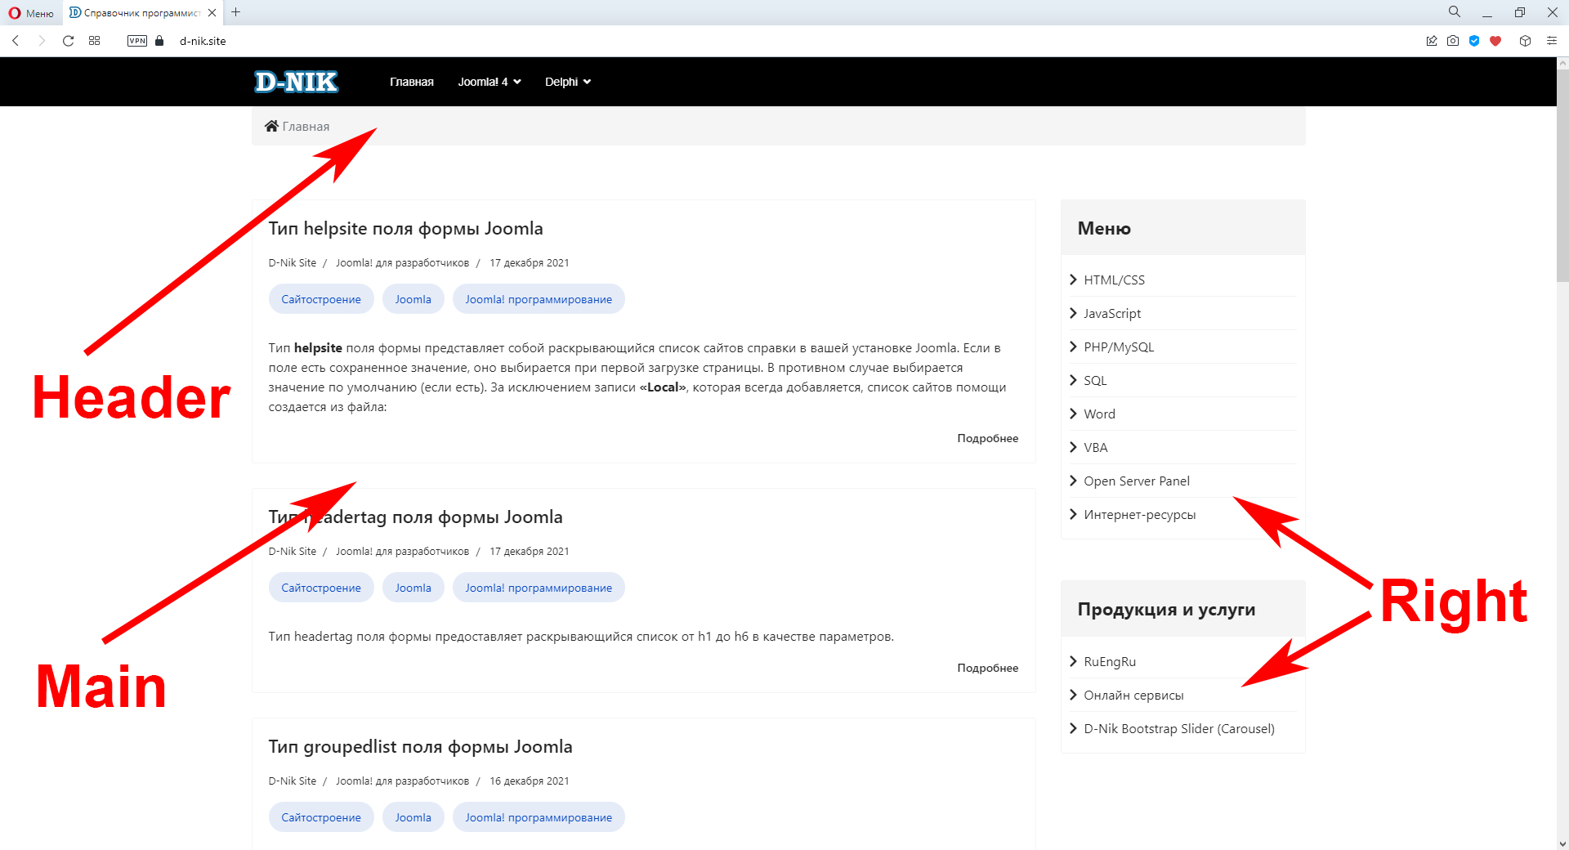Image resolution: width=1569 pixels, height=850 pixels.
Task: Open VBA in the Меню sidebar
Action: tap(1096, 447)
